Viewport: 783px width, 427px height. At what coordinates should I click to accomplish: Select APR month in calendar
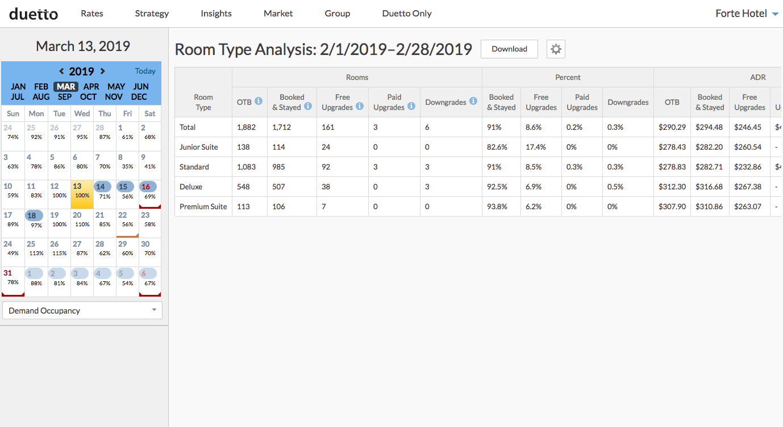[91, 87]
